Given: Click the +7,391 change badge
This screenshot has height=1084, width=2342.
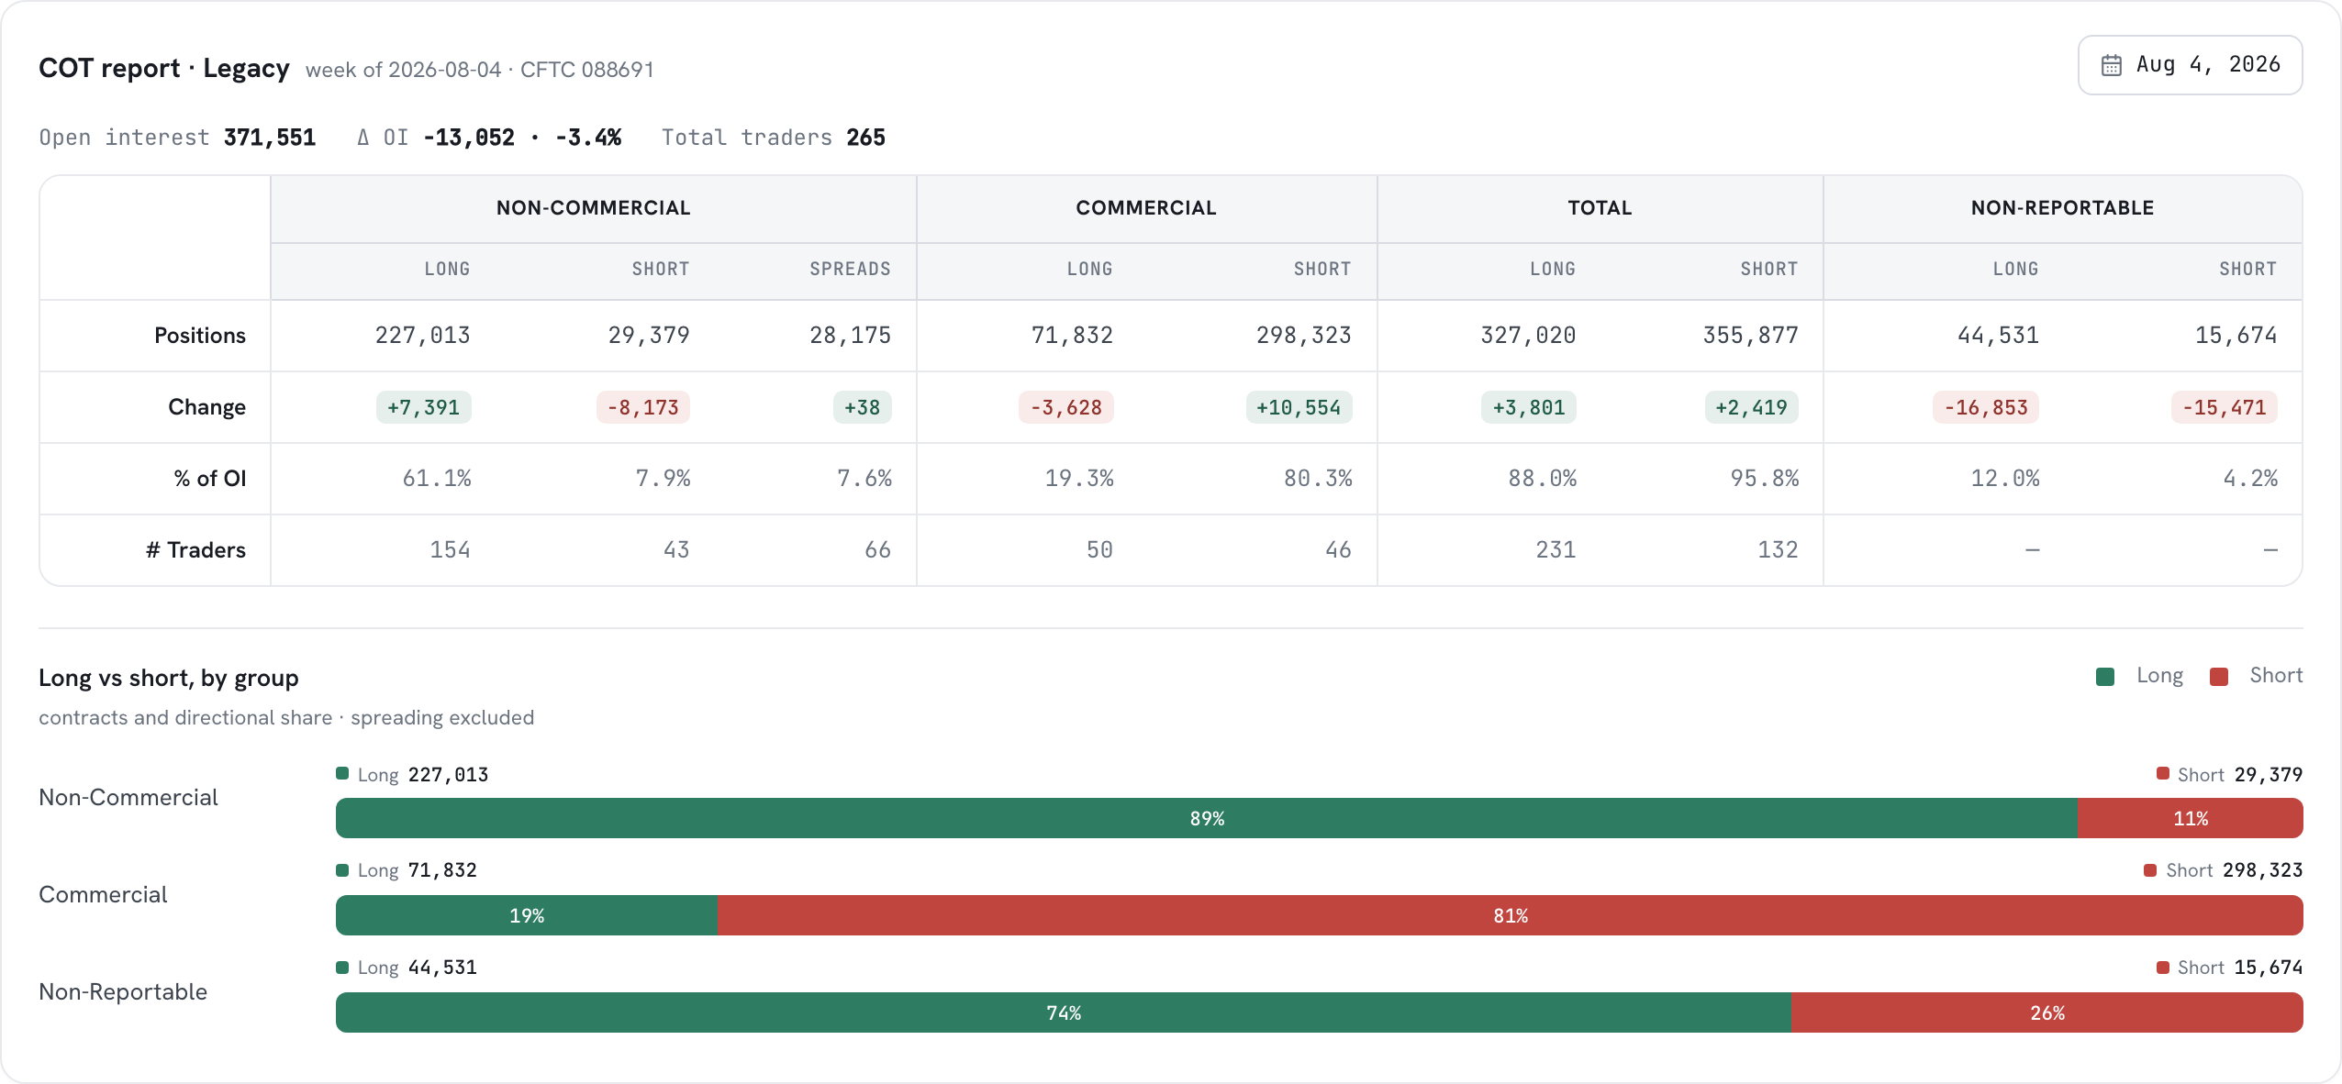Looking at the screenshot, I should pos(424,407).
